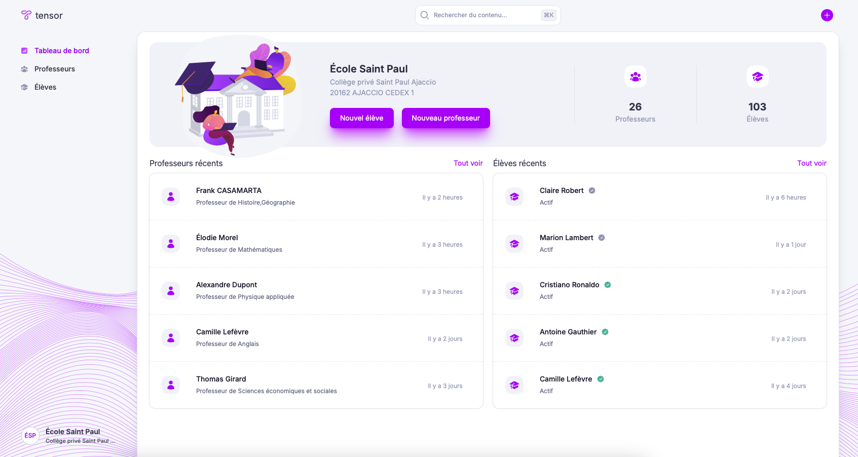Click the Nouvel élève button
This screenshot has height=457, width=858.
point(361,118)
